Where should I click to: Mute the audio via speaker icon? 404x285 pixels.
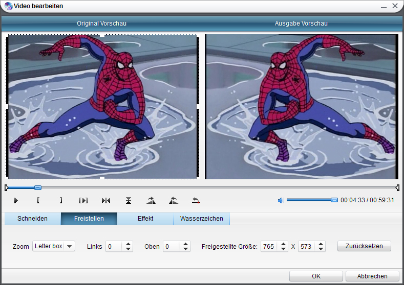pyautogui.click(x=281, y=200)
